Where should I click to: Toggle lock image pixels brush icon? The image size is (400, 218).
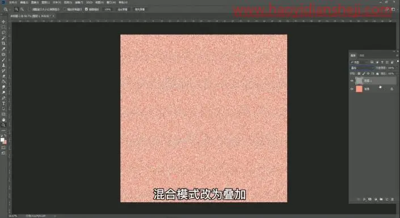[x=364, y=74]
